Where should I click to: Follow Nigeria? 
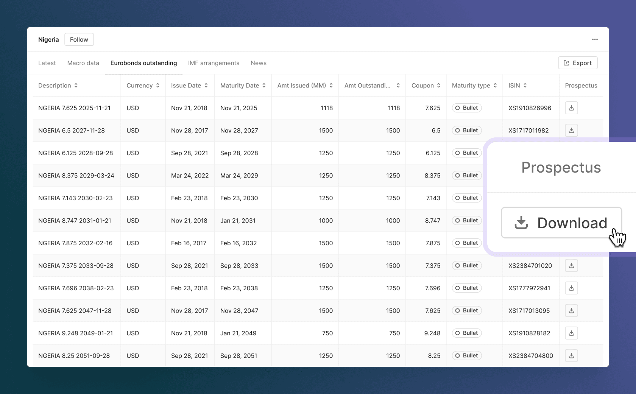point(79,39)
